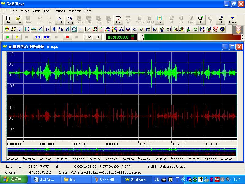The width and height of the screenshot is (245, 184).
Task: Open the Cues list icon
Action: tap(232, 20)
